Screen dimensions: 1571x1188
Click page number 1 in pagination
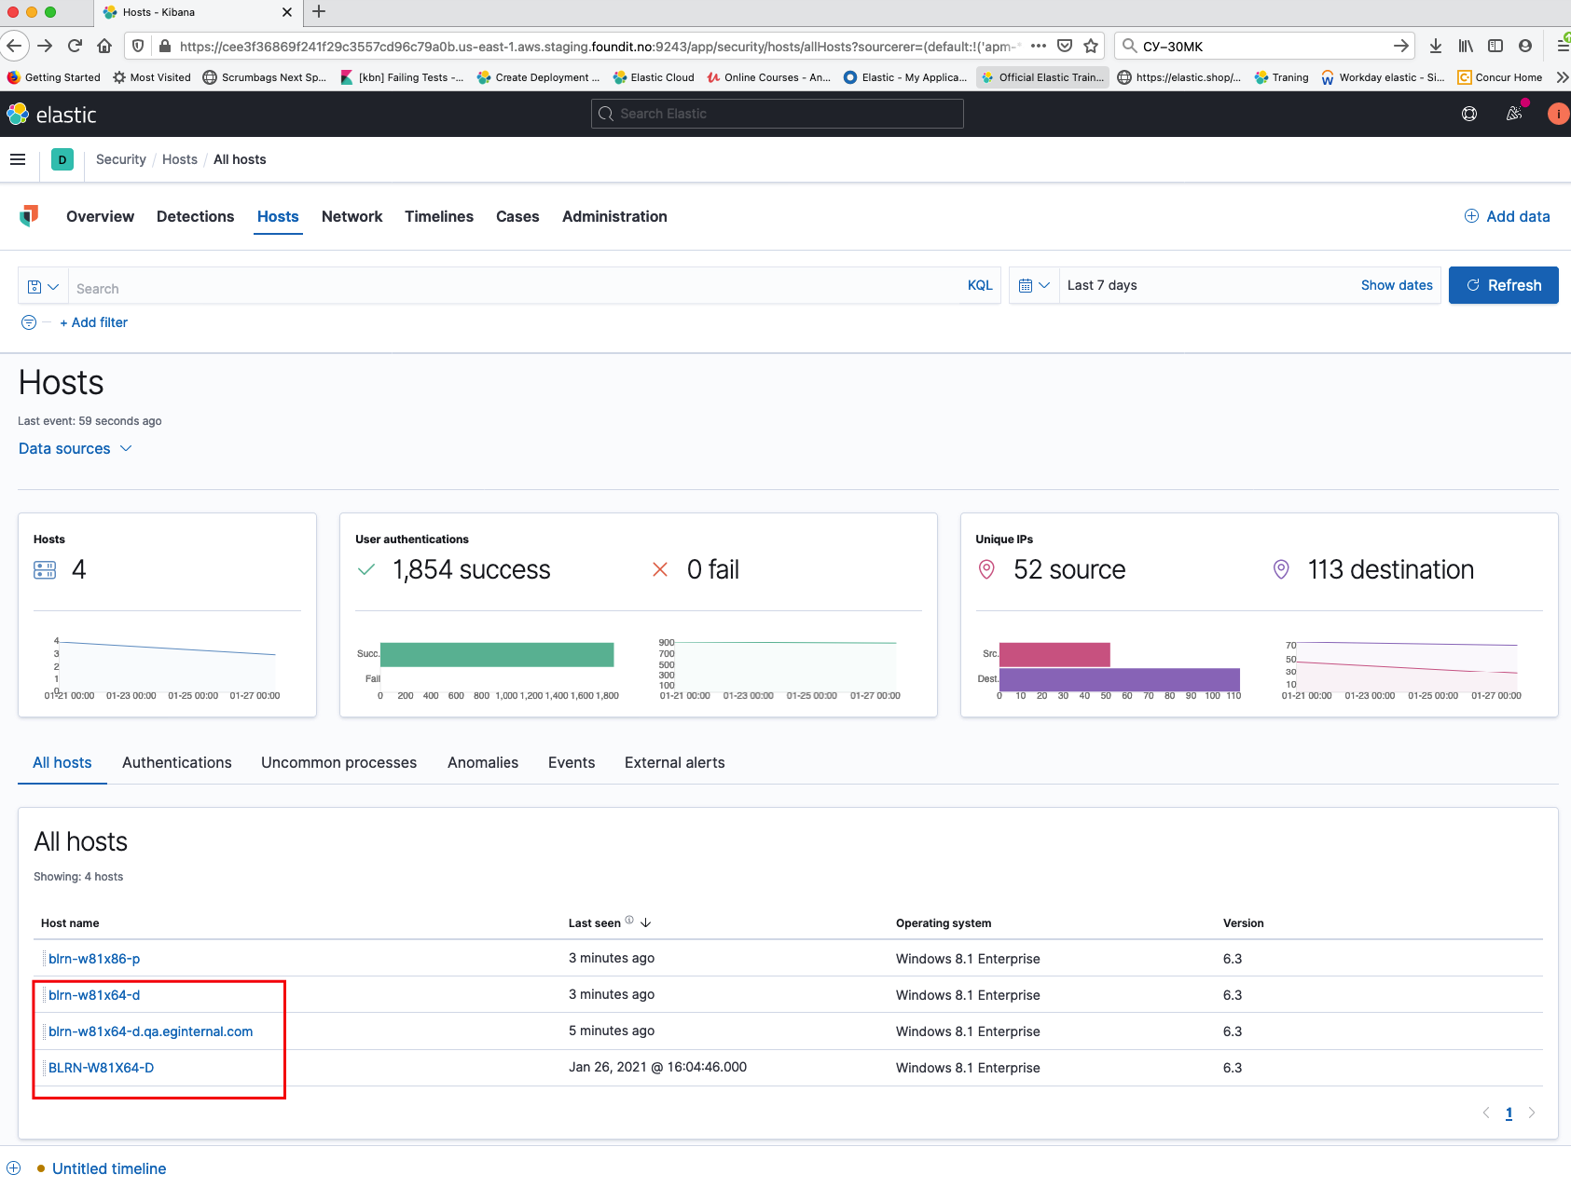[x=1509, y=1113]
